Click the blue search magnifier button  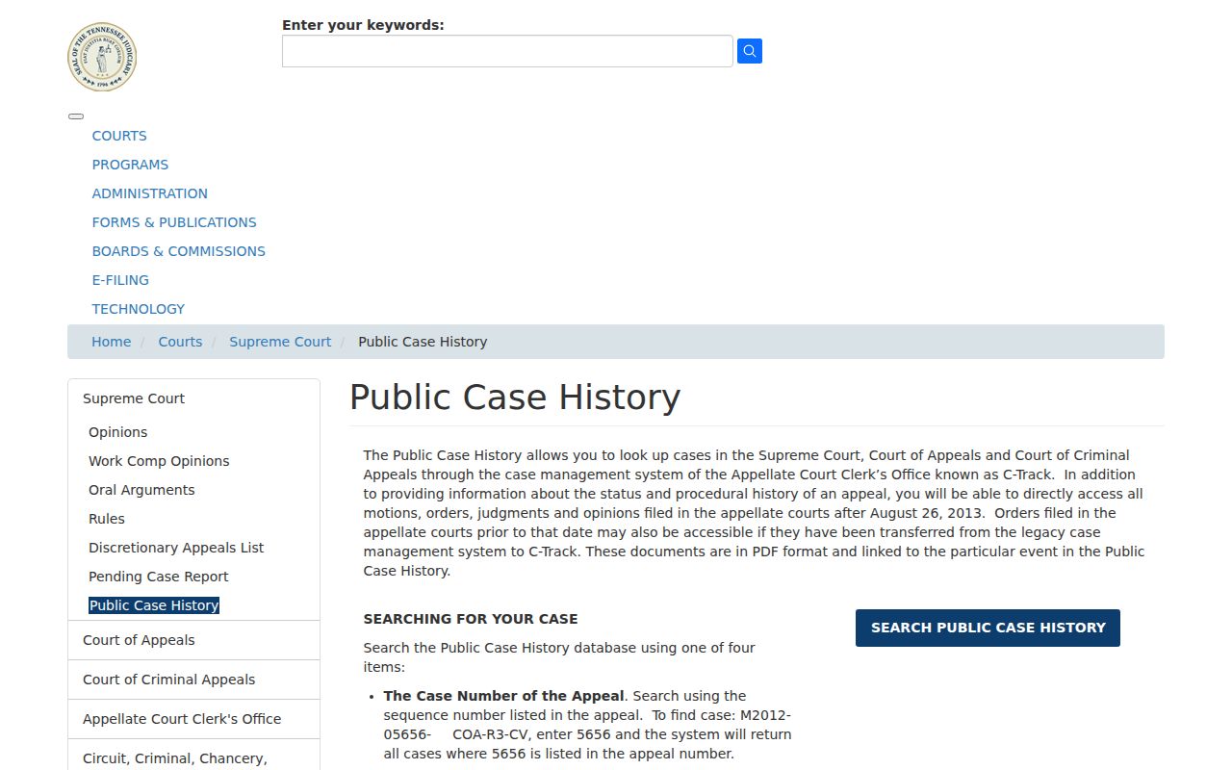coord(750,51)
